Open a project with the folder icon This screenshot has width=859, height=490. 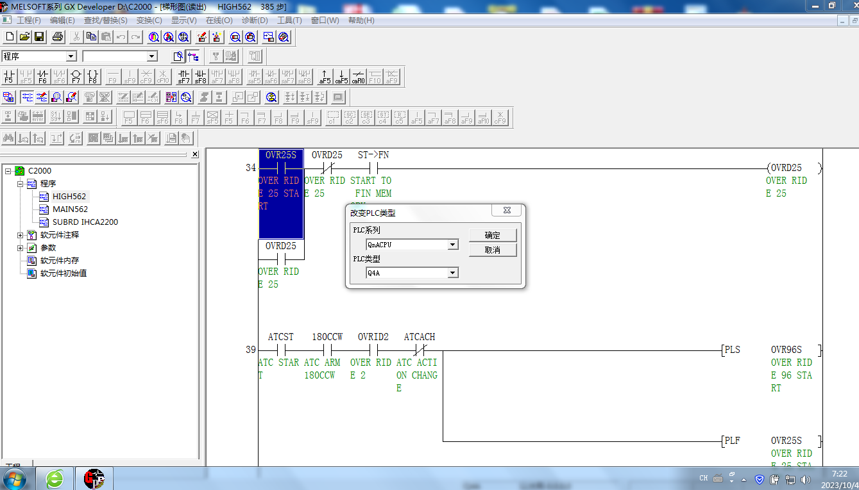click(x=24, y=37)
